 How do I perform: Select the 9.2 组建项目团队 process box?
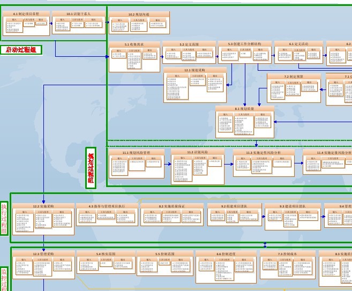(x=235, y=214)
